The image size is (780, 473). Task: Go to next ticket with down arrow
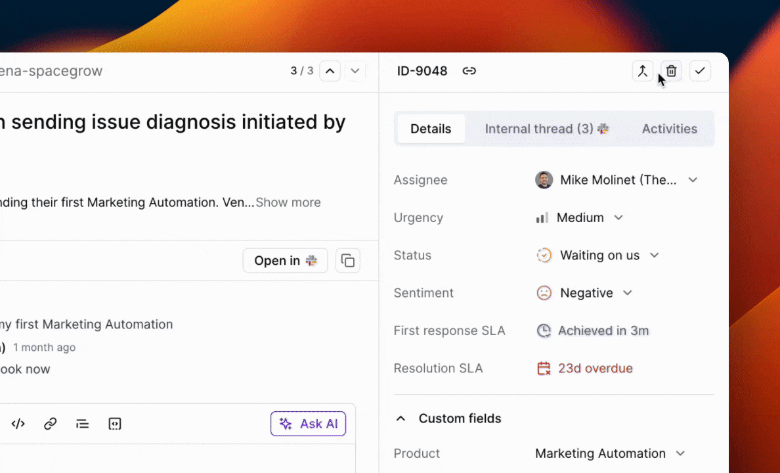[x=355, y=71]
